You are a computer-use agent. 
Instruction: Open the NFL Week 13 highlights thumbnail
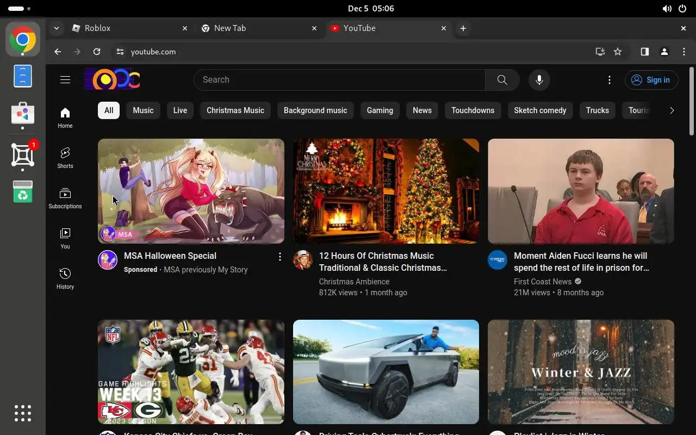(x=191, y=372)
